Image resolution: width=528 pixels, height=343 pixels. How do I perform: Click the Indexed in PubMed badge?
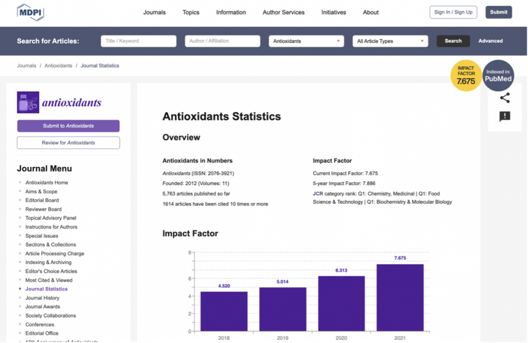tap(498, 76)
